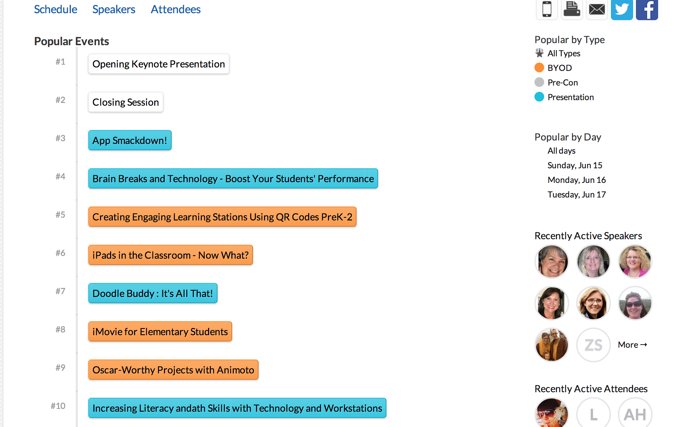Show More recently active speakers
The width and height of the screenshot is (679, 427).
[632, 345]
